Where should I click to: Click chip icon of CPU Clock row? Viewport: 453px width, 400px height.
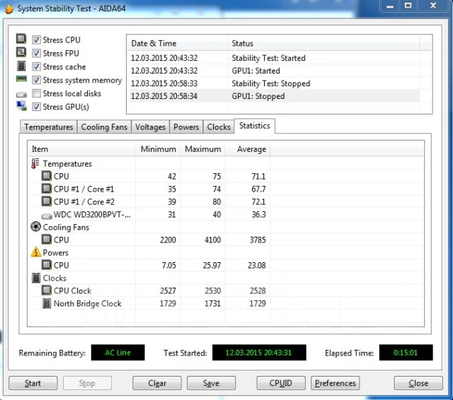[47, 290]
